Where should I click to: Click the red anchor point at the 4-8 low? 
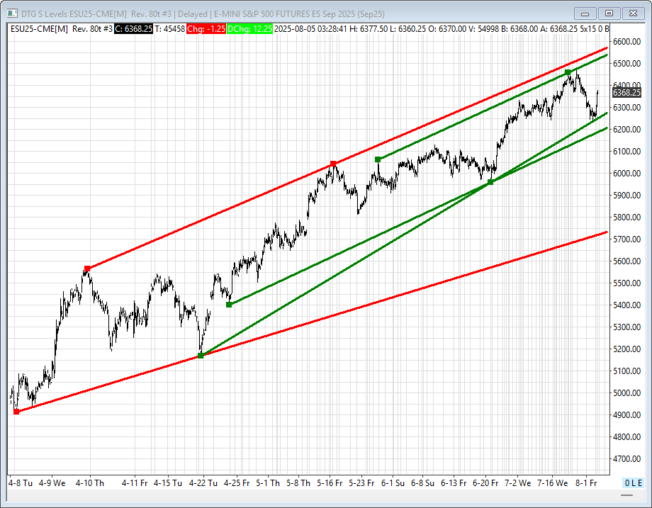tap(16, 412)
